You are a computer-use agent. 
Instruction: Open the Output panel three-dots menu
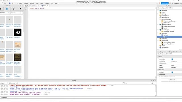(x=155, y=83)
